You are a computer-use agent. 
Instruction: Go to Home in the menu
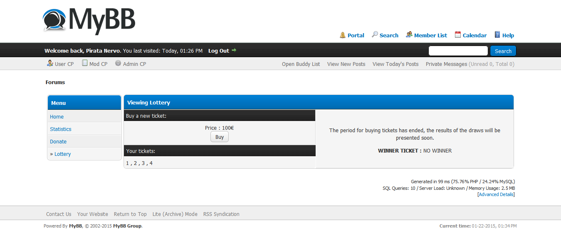click(x=57, y=117)
